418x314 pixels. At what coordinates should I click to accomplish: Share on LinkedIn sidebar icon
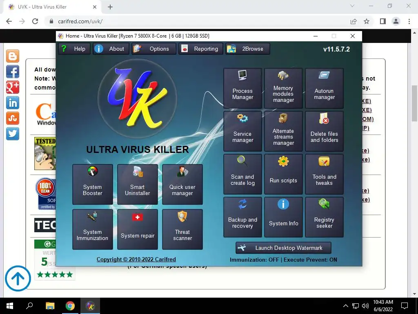pyautogui.click(x=13, y=103)
